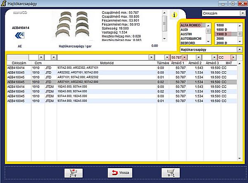248x183 pixels.
Task: Click engine size list scrollbar thumb
Action: 240,34
